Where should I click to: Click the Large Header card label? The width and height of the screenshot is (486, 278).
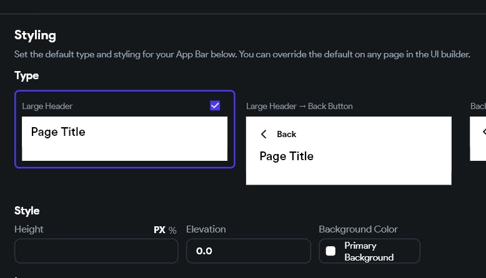point(47,107)
